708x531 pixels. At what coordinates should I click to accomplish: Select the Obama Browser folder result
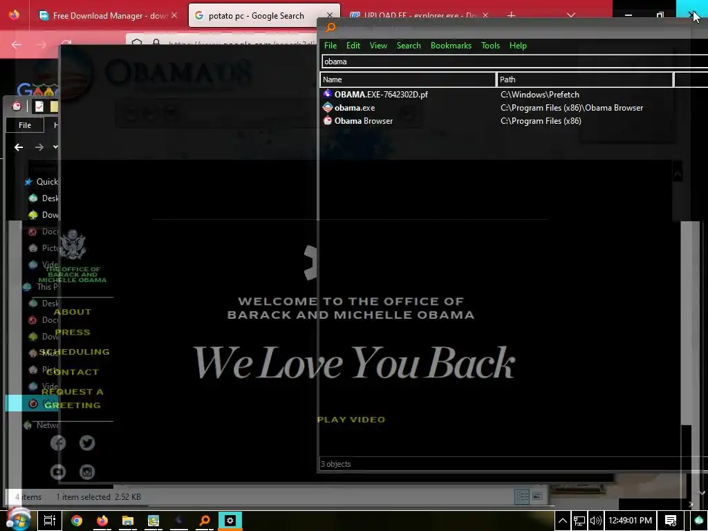(x=364, y=121)
